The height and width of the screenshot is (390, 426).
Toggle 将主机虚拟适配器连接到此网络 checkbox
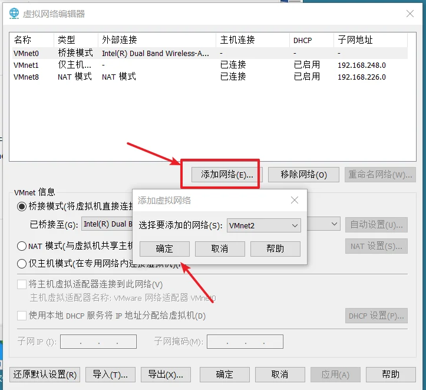[x=22, y=284]
